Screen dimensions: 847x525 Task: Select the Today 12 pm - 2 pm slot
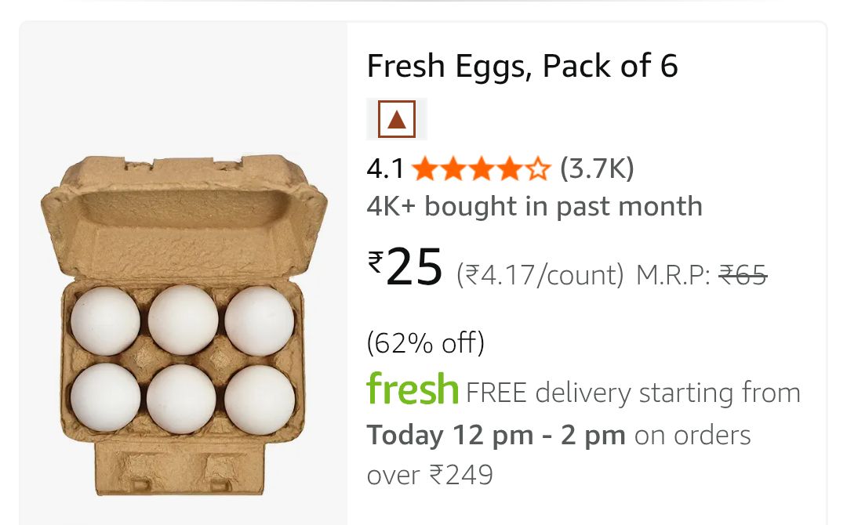tap(496, 435)
